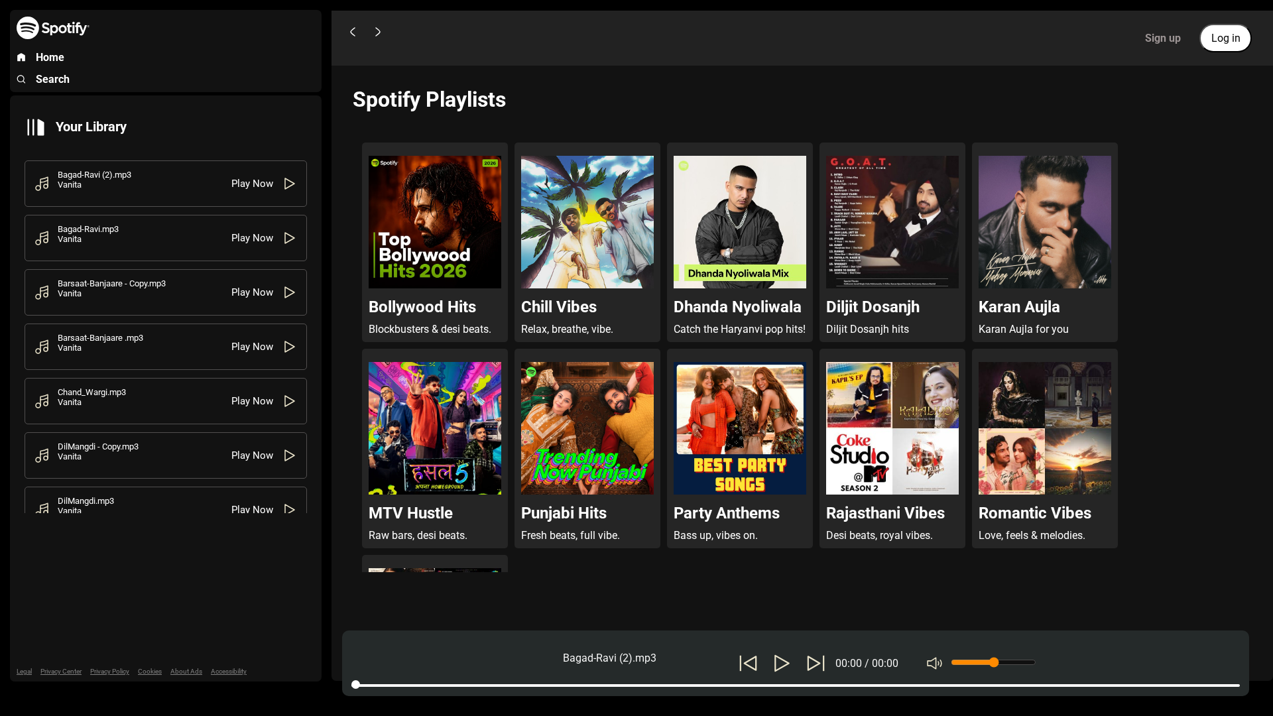Screen dimensions: 1273x716
Task: Go back with the left chevron
Action: tap(353, 32)
